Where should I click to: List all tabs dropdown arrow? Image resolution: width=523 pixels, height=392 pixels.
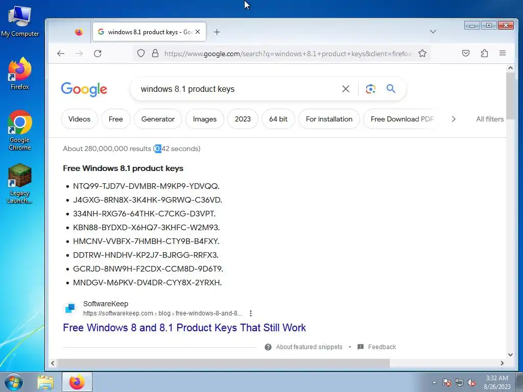tap(433, 32)
